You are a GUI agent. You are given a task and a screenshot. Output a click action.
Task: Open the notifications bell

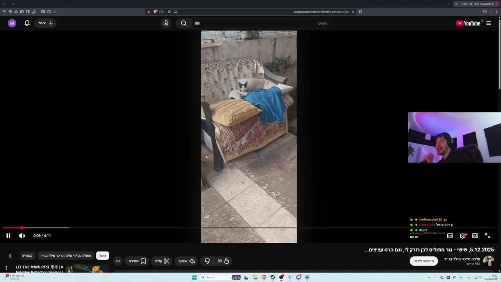tap(27, 23)
